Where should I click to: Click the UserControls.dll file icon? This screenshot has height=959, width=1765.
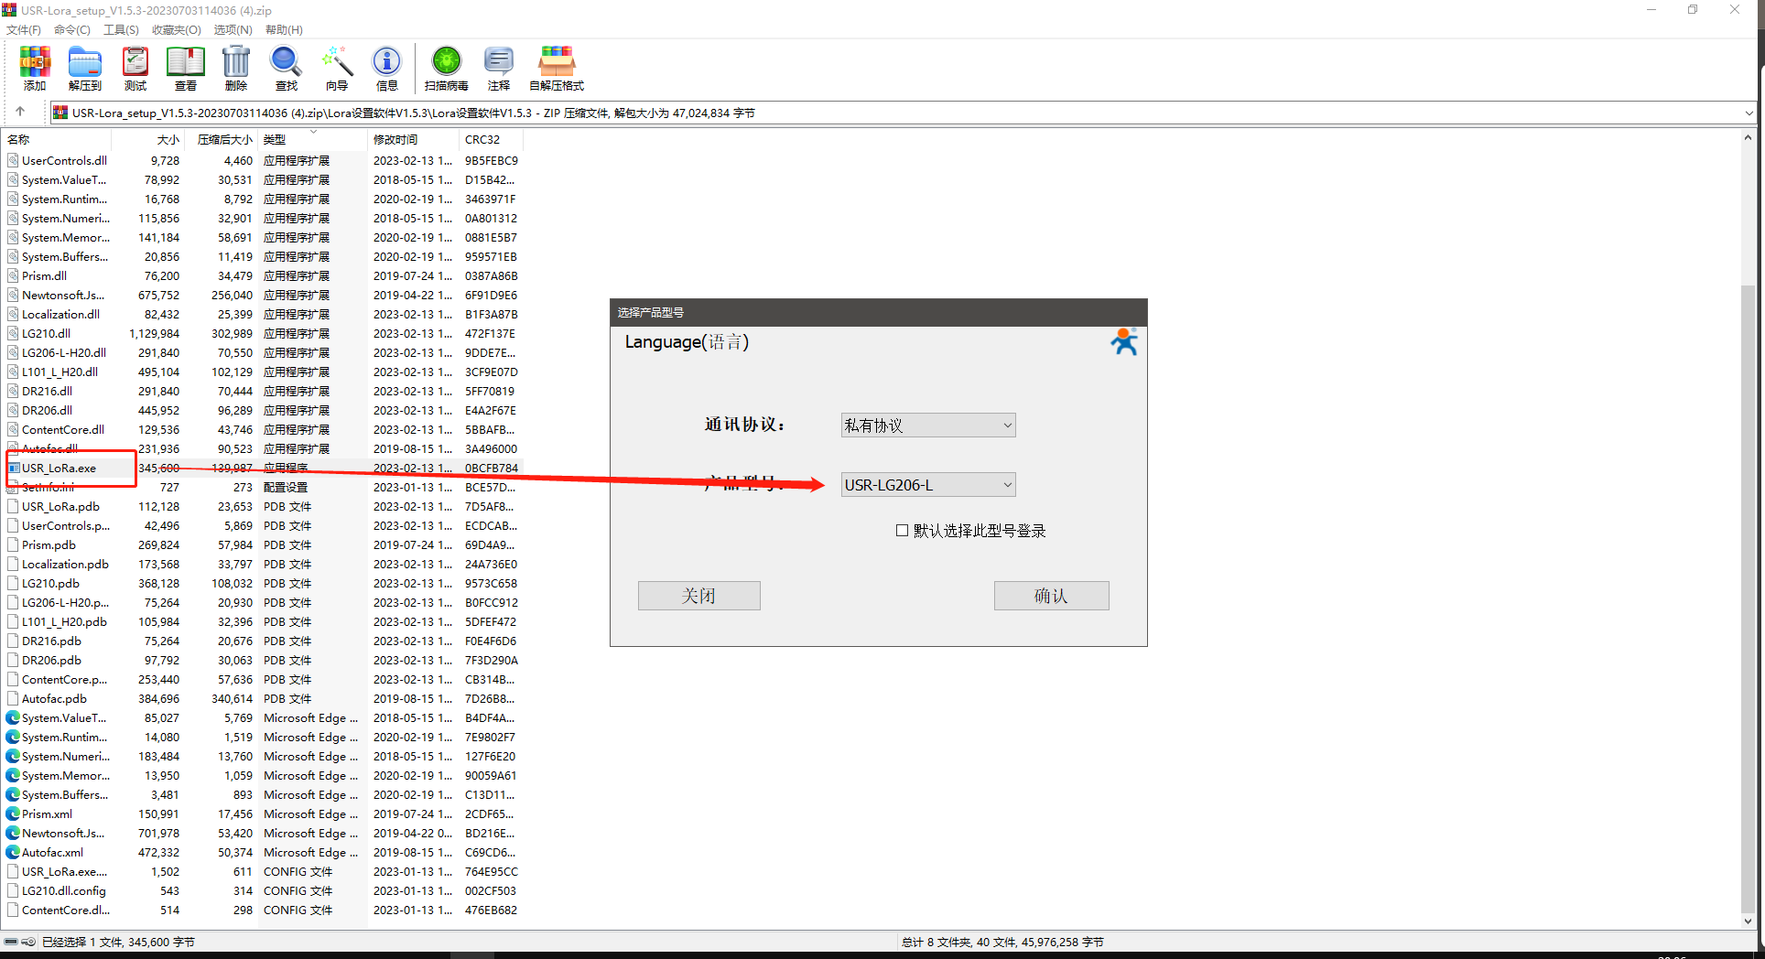(13, 160)
